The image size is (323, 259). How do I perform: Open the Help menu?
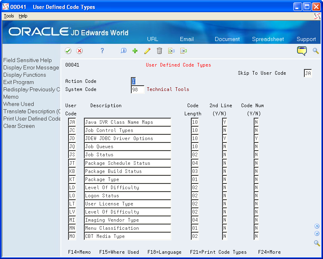click(x=23, y=16)
